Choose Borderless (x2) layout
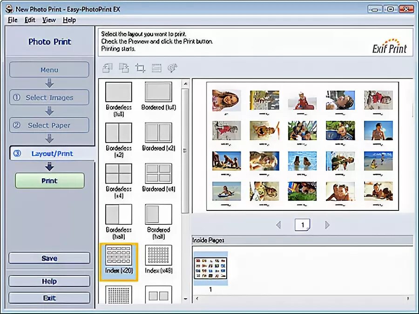This screenshot has height=314, width=419. coord(119,140)
